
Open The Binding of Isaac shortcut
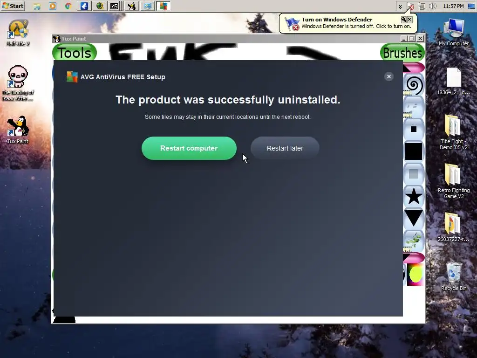[18, 83]
